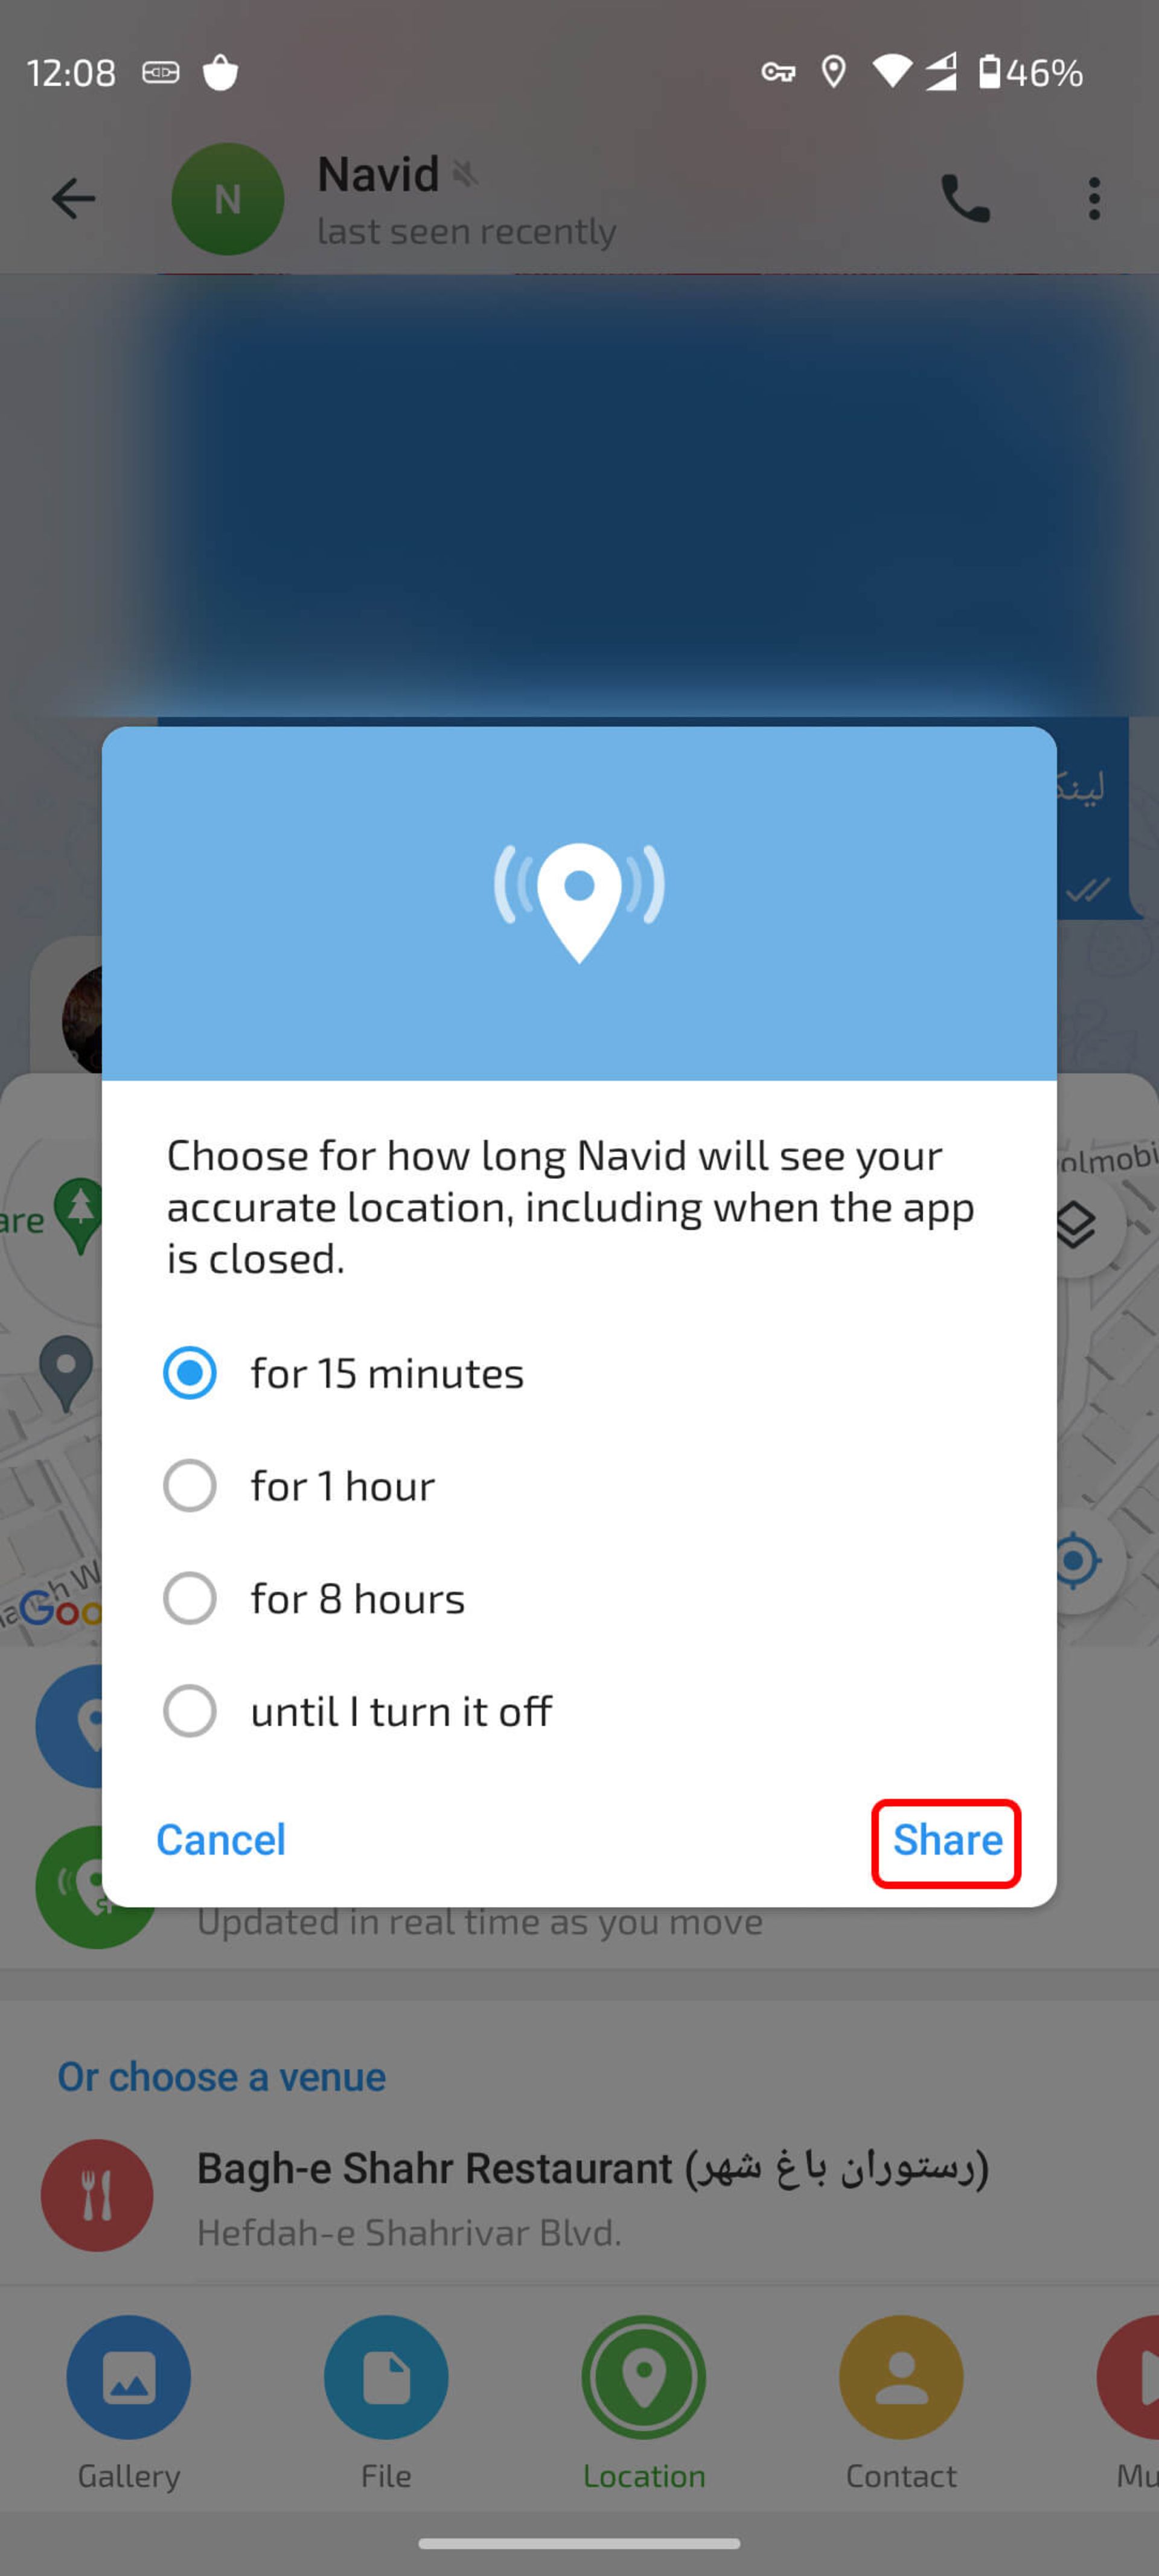
Task: Select the for 8 hours radio button
Action: [x=189, y=1597]
